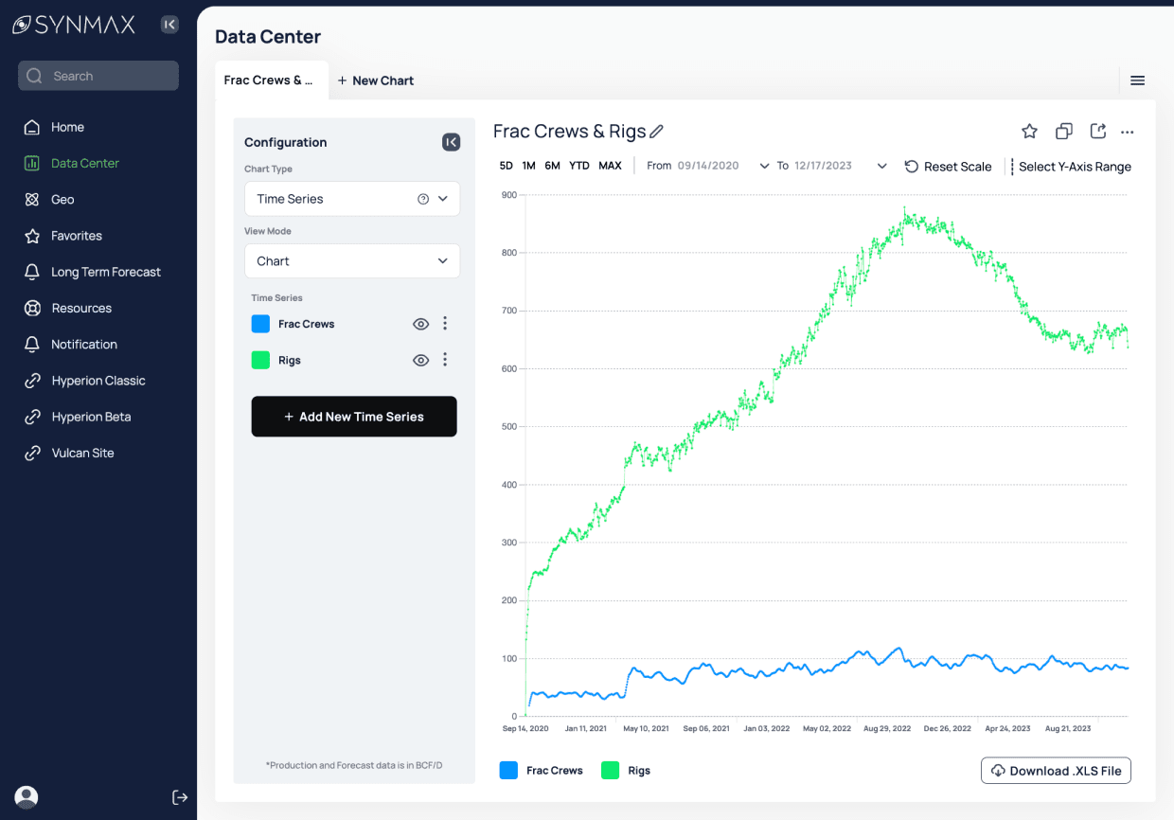Click Add New Time Series button
The height and width of the screenshot is (820, 1174).
click(x=353, y=417)
